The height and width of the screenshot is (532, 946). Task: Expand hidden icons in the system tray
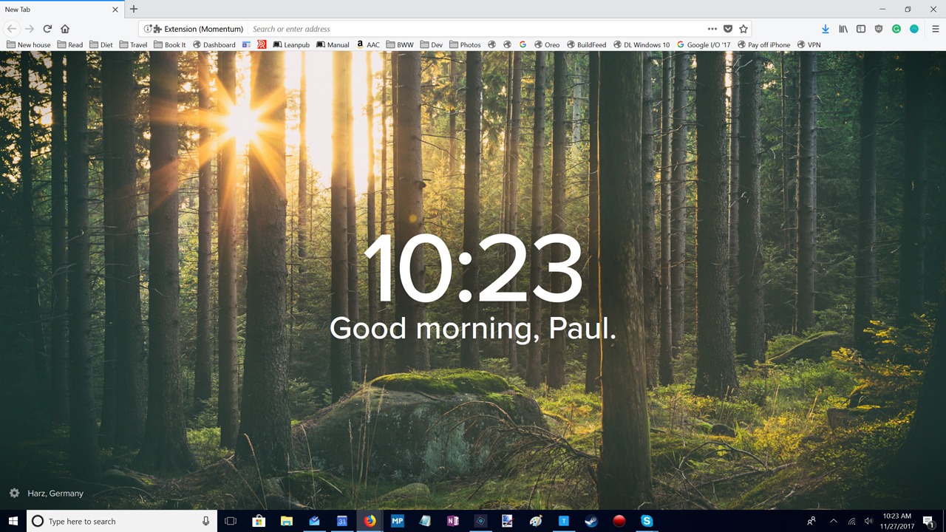point(833,521)
